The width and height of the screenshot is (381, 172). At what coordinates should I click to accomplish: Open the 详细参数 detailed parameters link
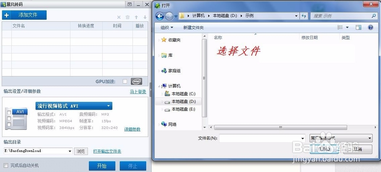pyautogui.click(x=133, y=129)
